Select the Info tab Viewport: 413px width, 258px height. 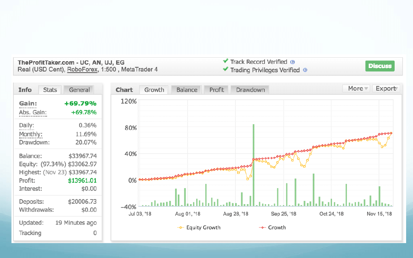[x=25, y=90]
